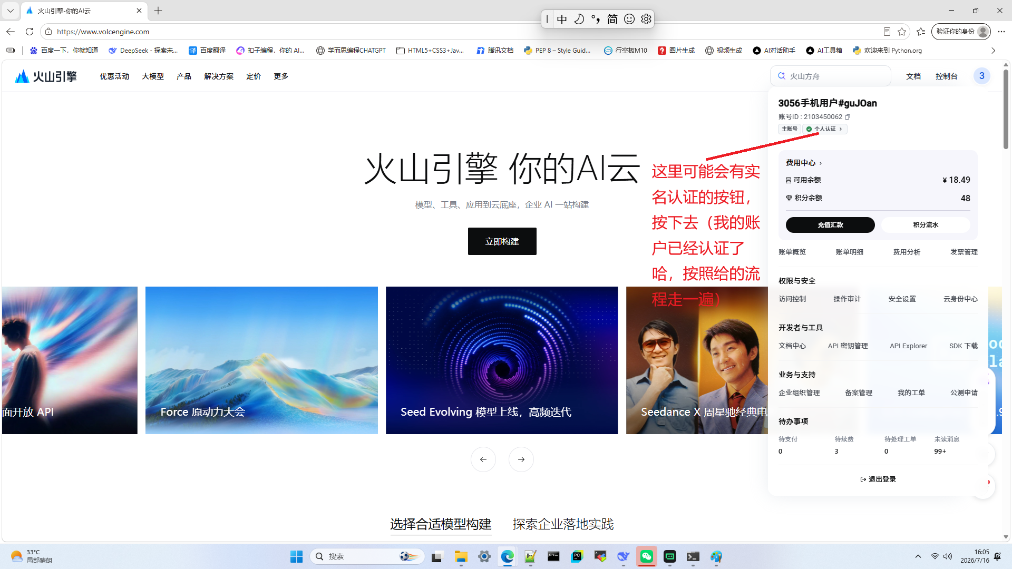Open the 优惠活动 menu
Image resolution: width=1012 pixels, height=569 pixels.
[x=114, y=76]
